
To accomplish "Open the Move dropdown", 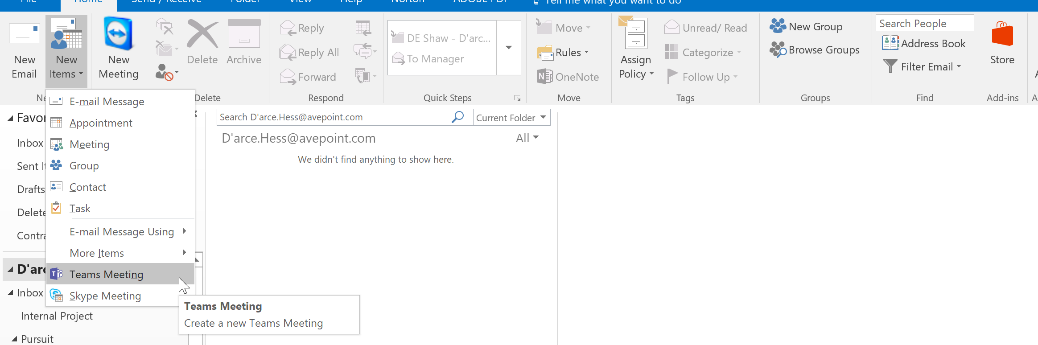I will pos(564,28).
